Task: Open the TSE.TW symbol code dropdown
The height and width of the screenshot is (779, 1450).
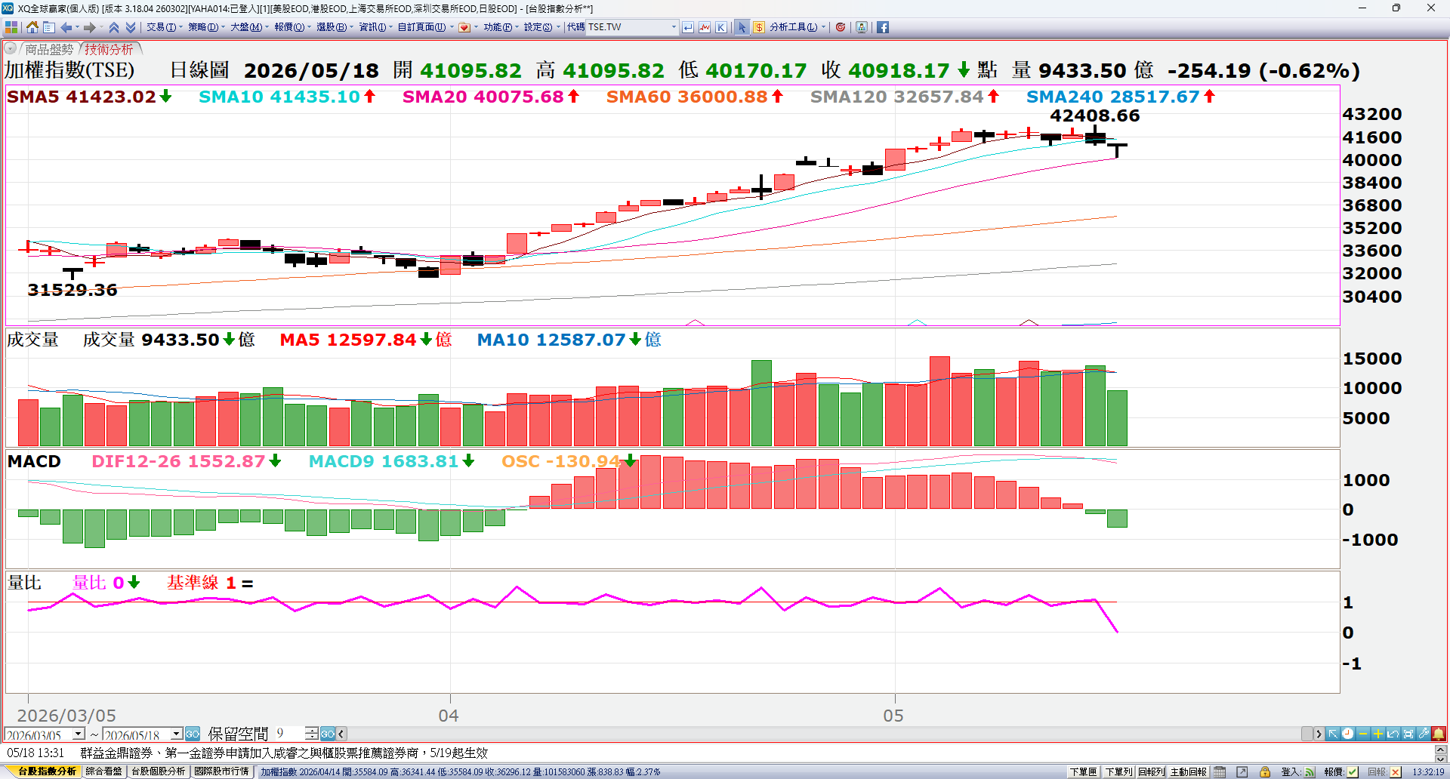Action: [674, 27]
